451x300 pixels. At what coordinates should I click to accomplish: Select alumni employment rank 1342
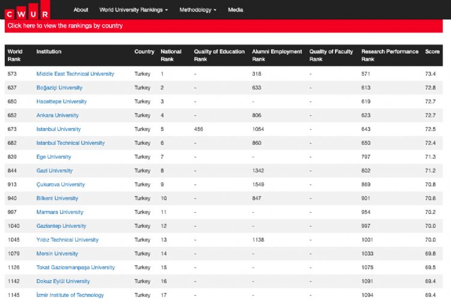click(x=258, y=171)
